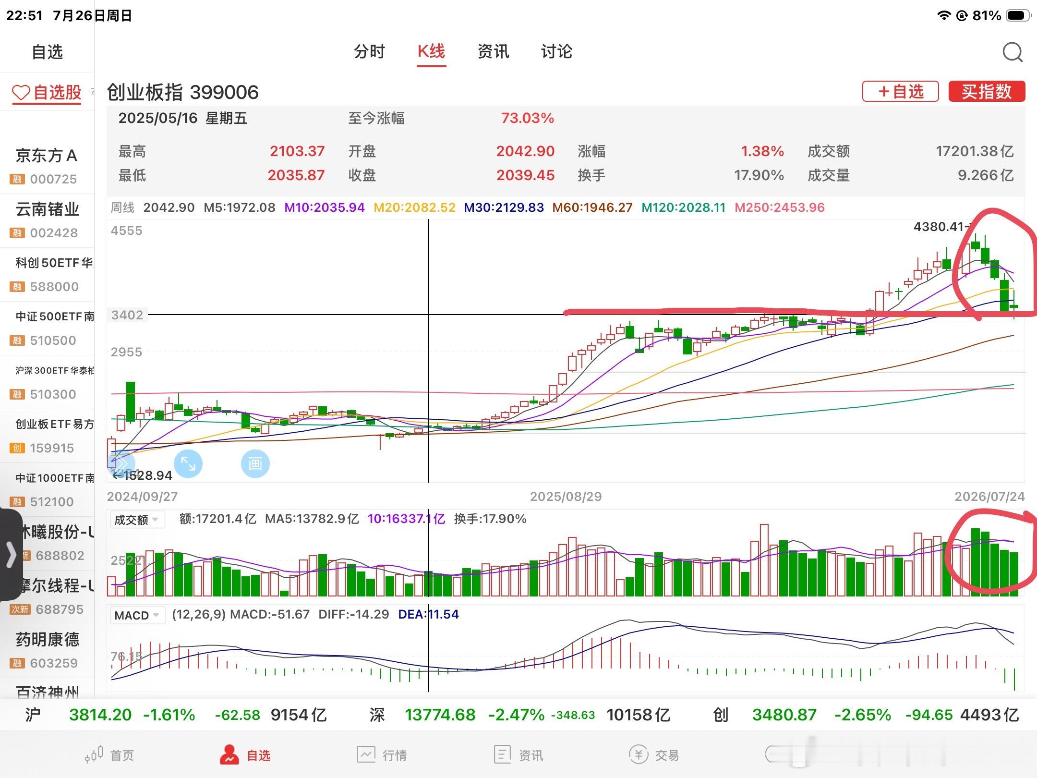Select 药明康德 603259 in watchlist
Image resolution: width=1037 pixels, height=778 pixels.
pos(47,650)
